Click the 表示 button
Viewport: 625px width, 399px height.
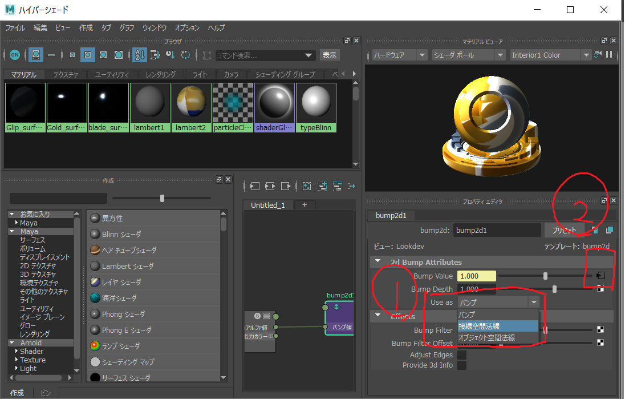tap(329, 55)
